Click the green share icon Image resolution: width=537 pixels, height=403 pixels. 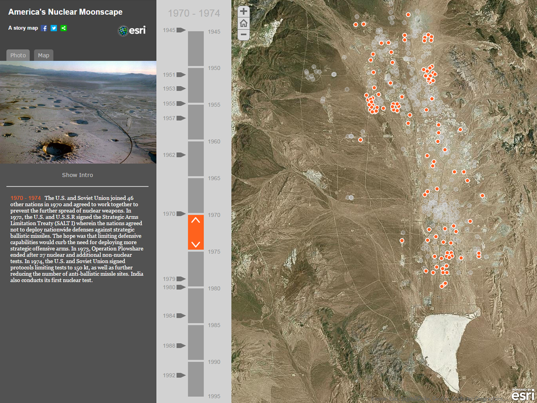pos(64,28)
